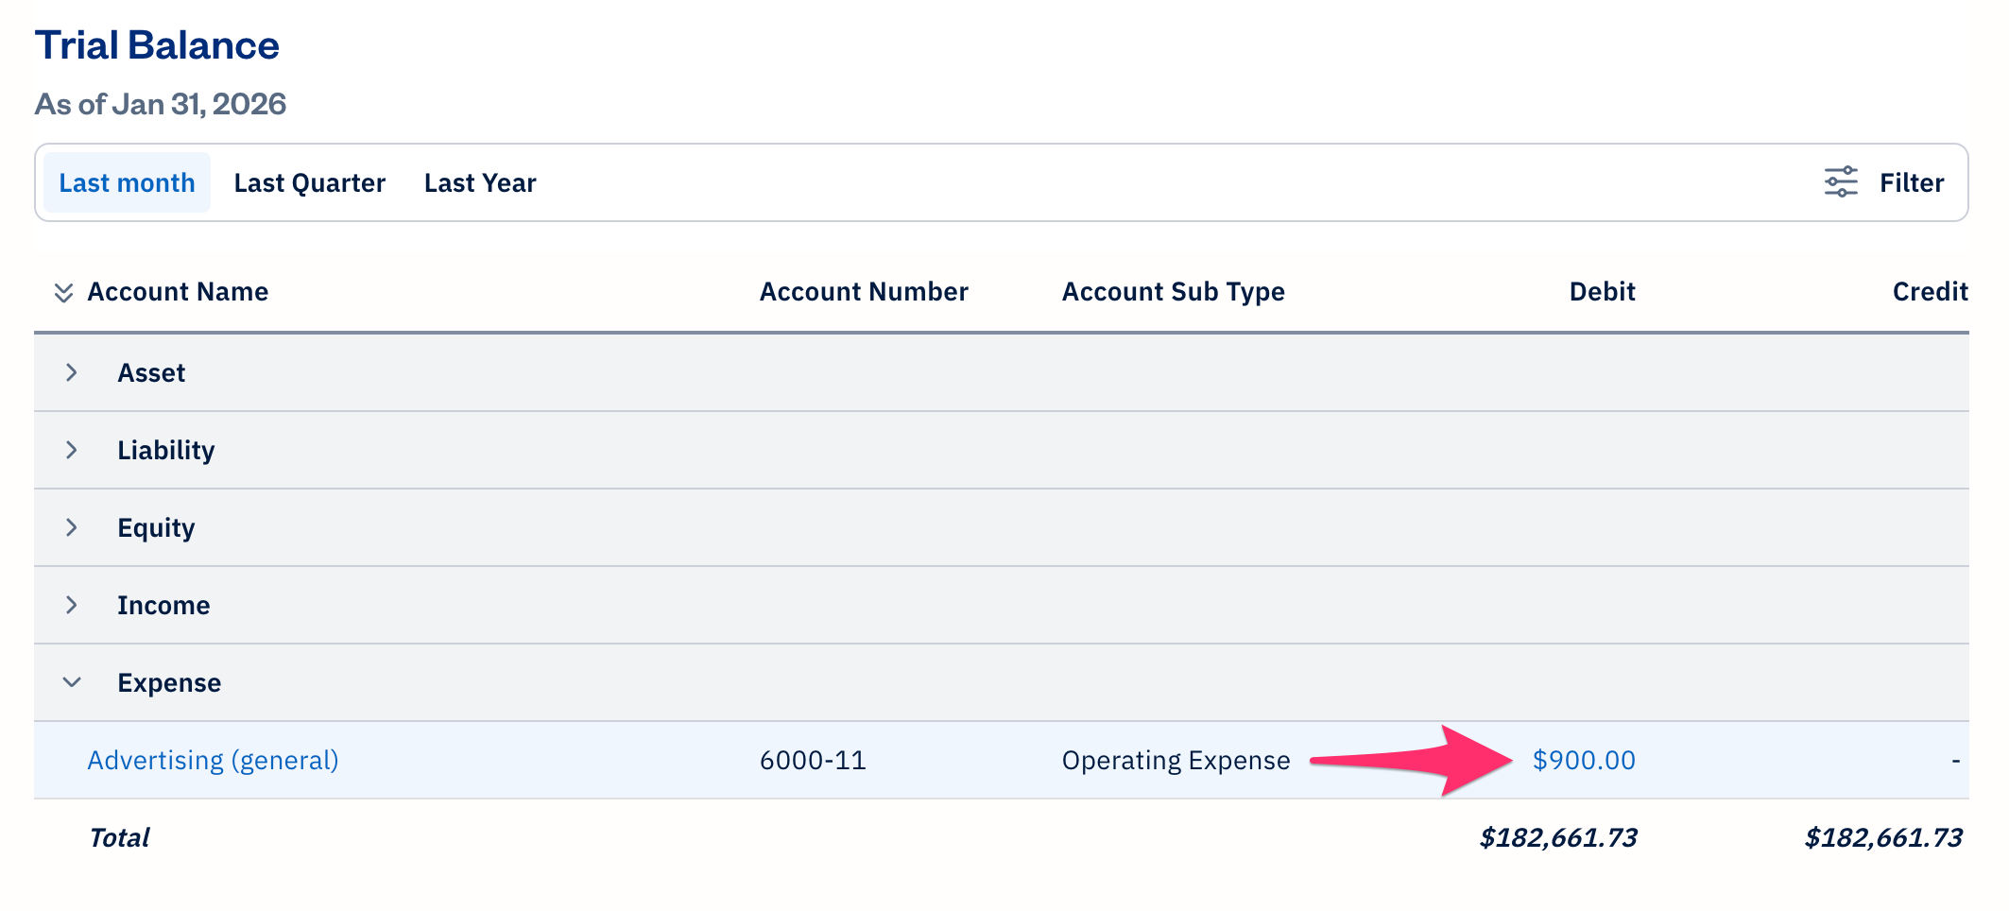Click the Account Sub Type column header

pyautogui.click(x=1173, y=291)
